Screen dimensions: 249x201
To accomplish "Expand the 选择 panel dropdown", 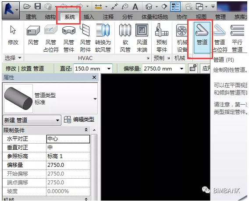I will pos(13,58).
